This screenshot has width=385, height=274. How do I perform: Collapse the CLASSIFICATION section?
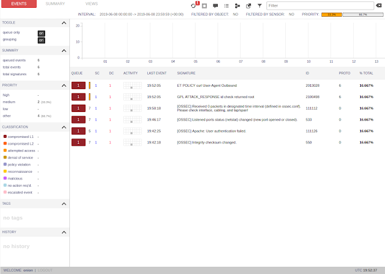[64, 127]
